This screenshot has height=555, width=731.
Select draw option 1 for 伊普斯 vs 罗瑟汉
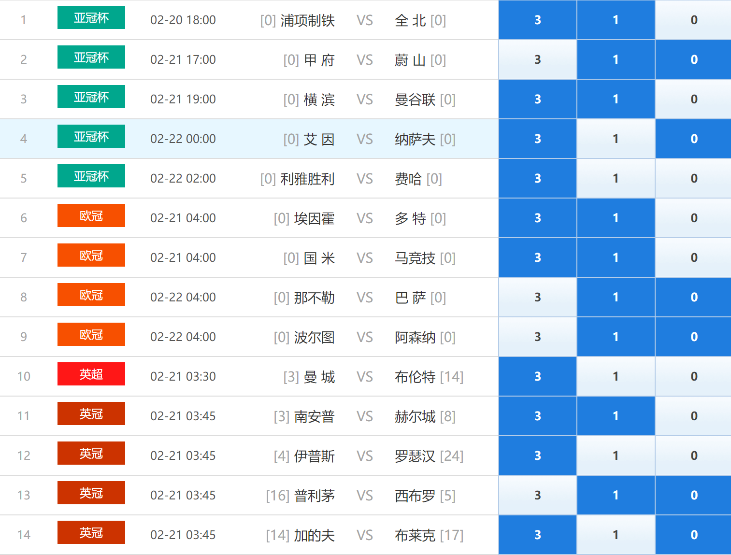[x=616, y=455]
